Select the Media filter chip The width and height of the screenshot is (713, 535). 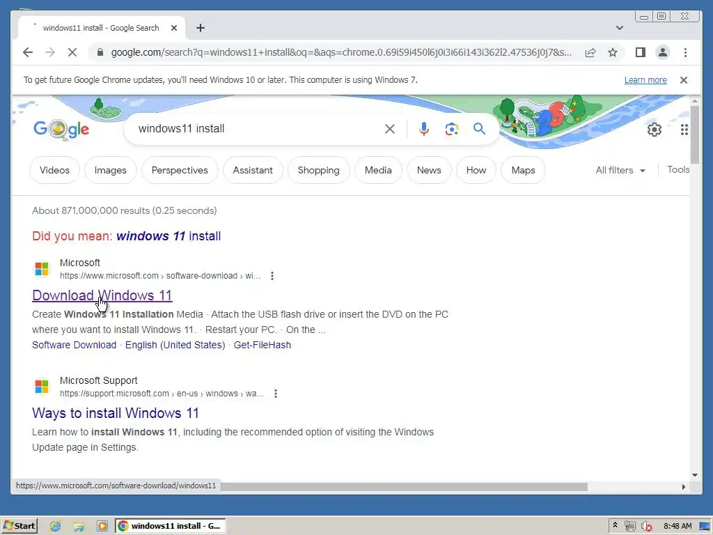pos(378,170)
